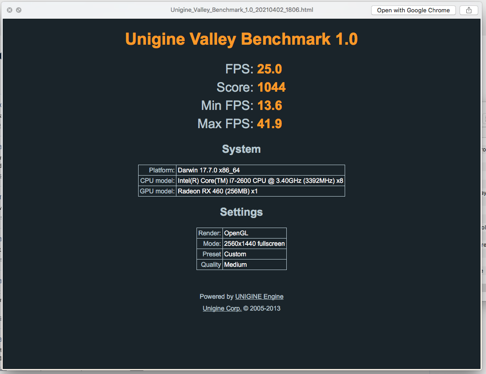Screen dimensions: 486x374
Task: Close the Quick Look preview window
Action: click(10, 10)
